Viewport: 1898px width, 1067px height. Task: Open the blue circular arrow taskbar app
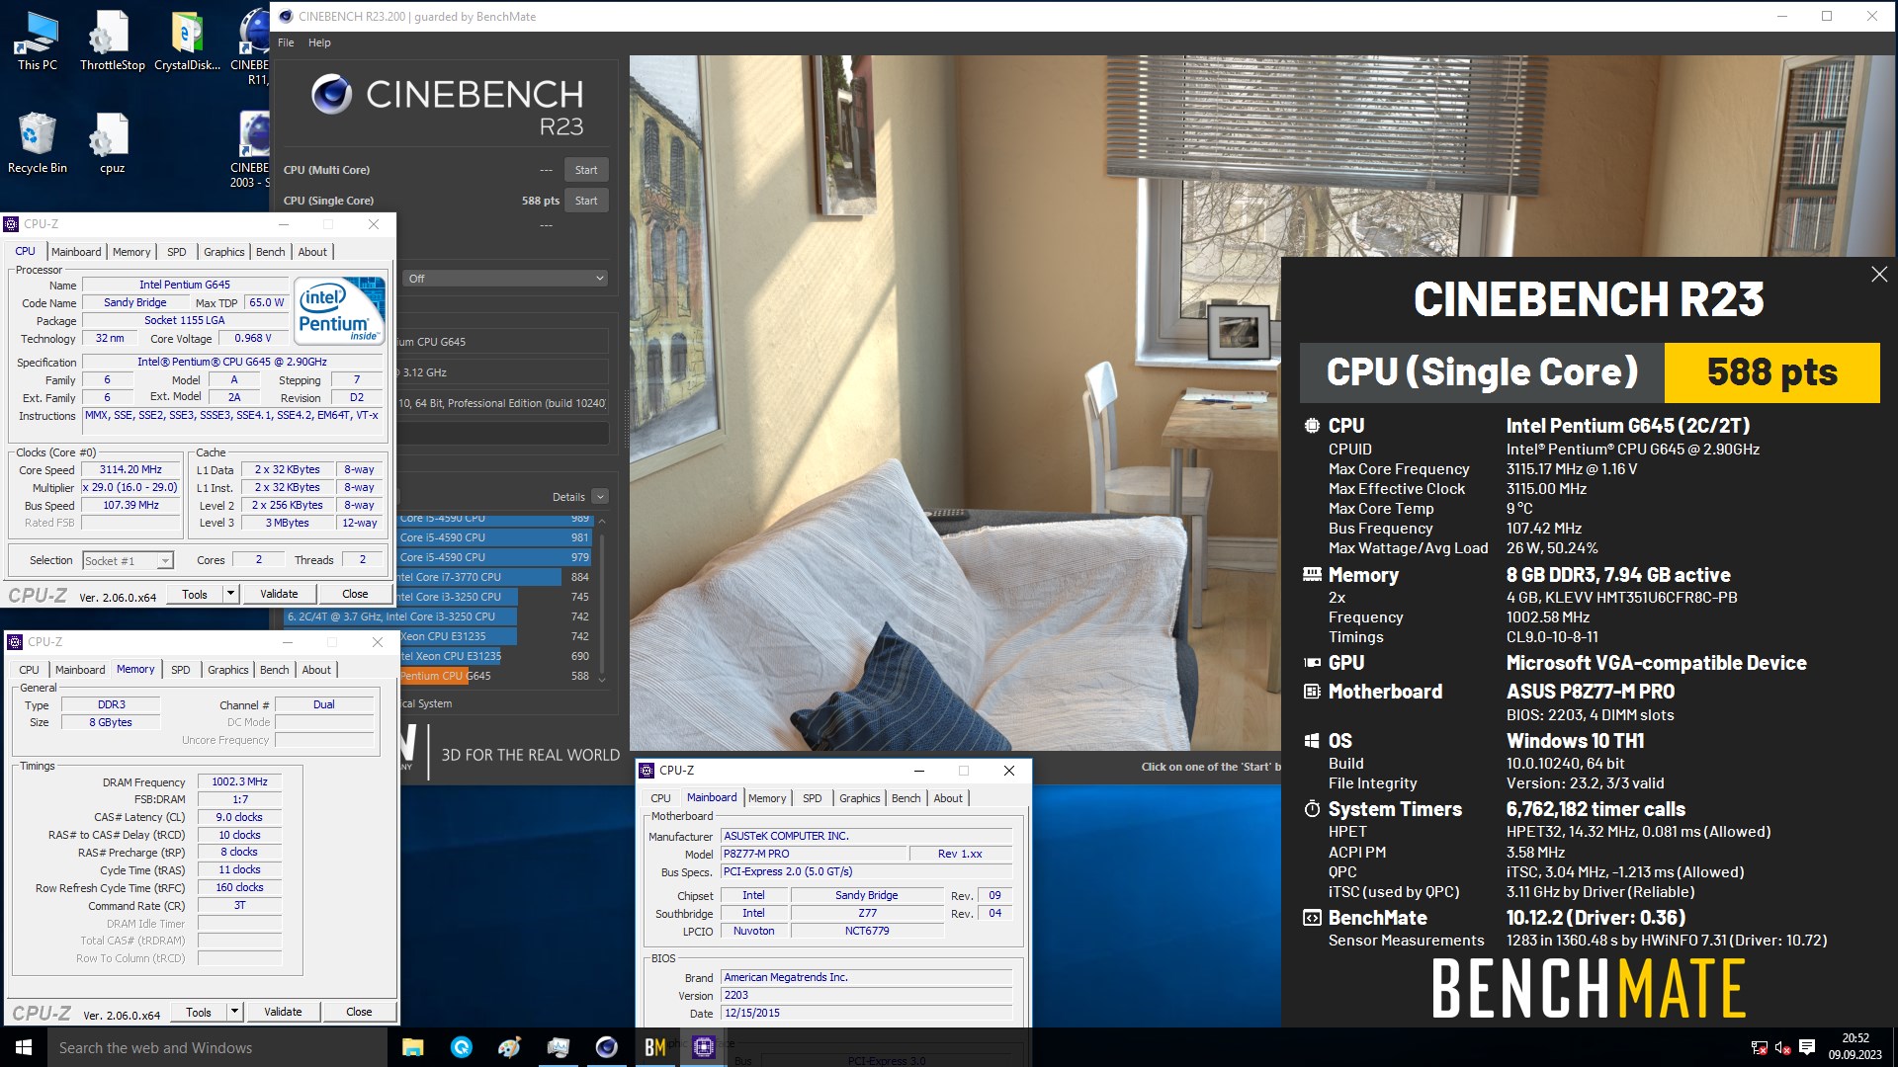pyautogui.click(x=462, y=1047)
